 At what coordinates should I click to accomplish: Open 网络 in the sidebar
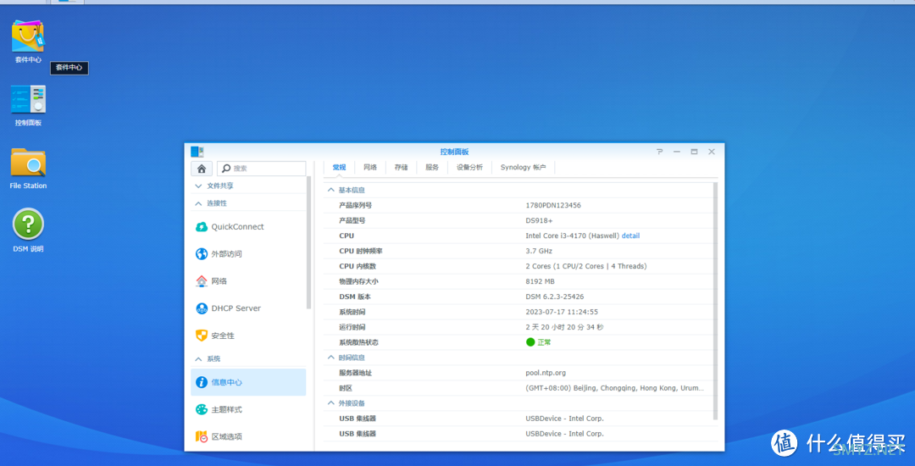click(x=248, y=281)
